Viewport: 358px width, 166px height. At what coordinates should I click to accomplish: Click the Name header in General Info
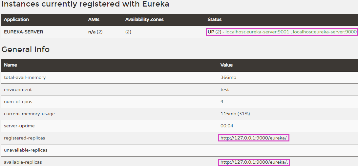(x=11, y=65)
